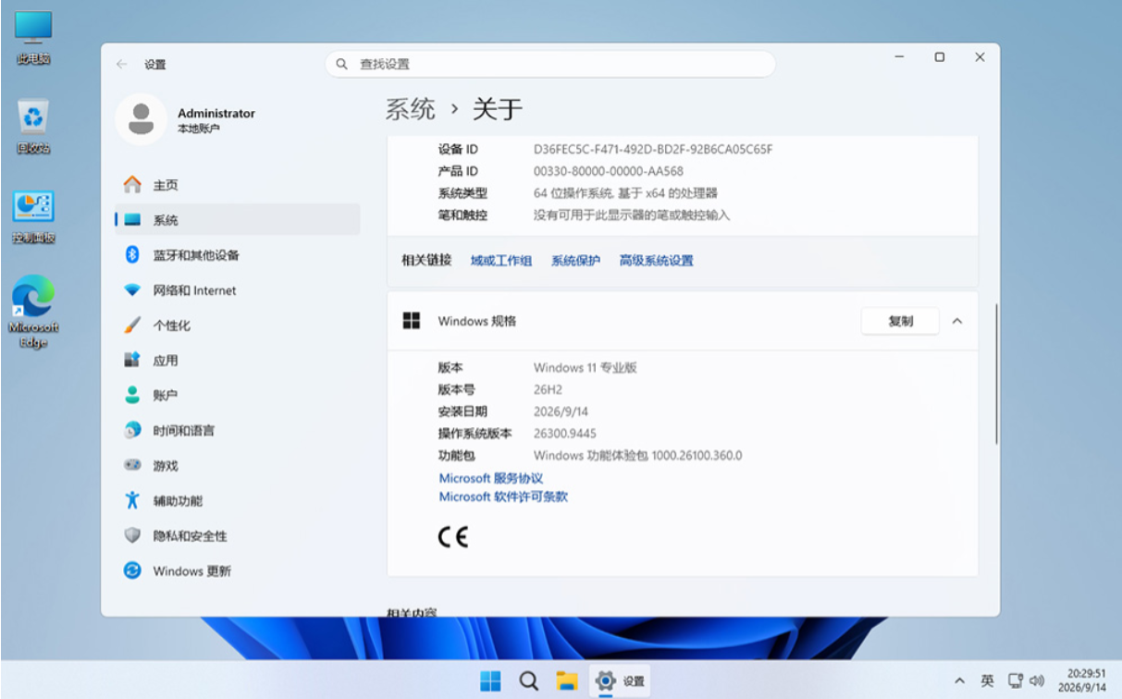The height and width of the screenshot is (699, 1122).
Task: Open the network tray icon
Action: 1016,681
